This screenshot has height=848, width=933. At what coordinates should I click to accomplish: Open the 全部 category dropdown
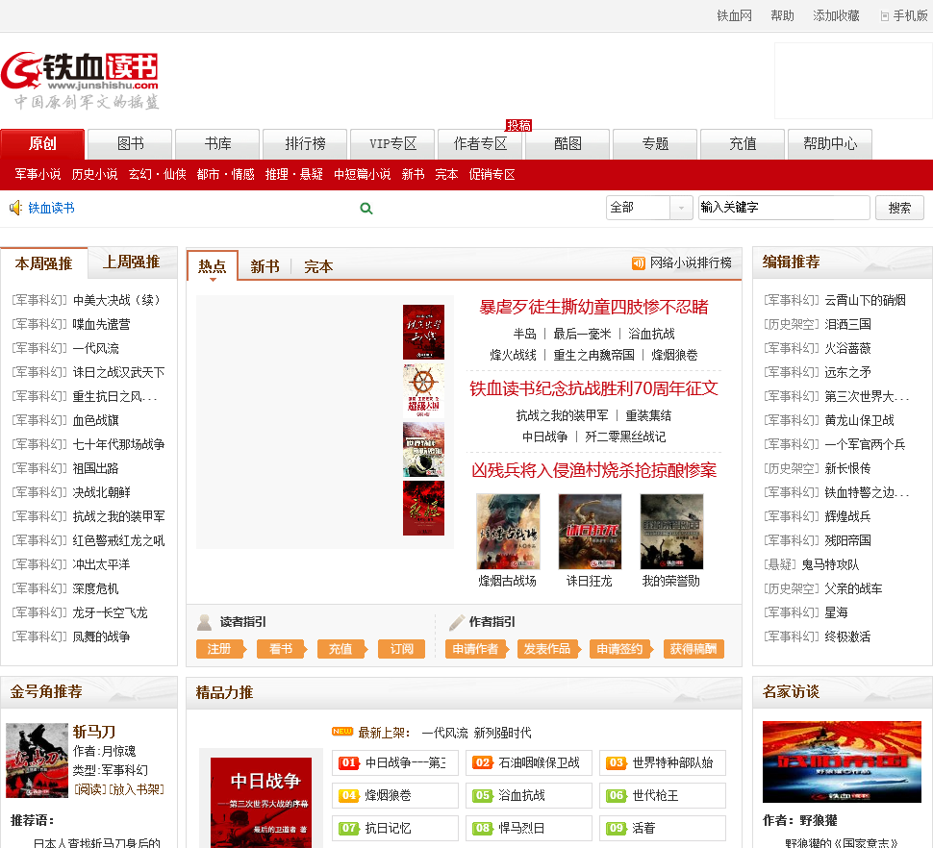click(x=649, y=208)
